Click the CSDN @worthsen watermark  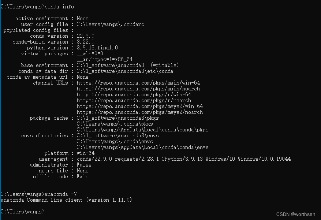point(296,214)
